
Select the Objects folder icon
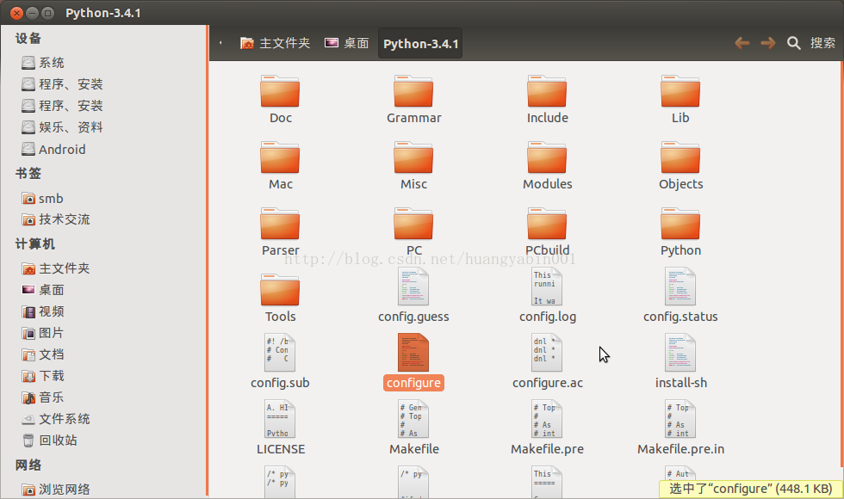pos(680,157)
